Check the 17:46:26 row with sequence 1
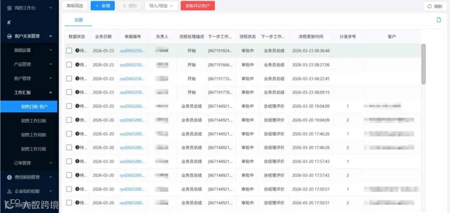 pyautogui.click(x=69, y=134)
